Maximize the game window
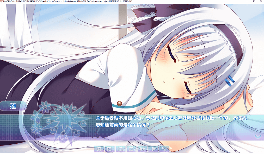Viewport: 264px width, 154px height. click(254, 1)
